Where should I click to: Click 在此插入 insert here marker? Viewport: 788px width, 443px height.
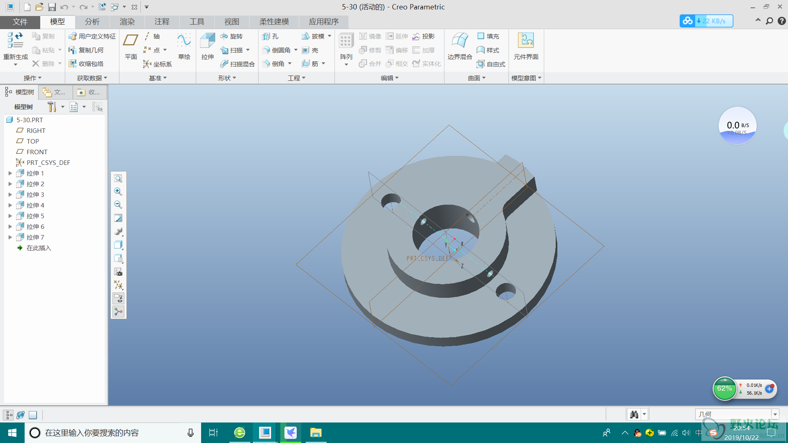point(34,248)
